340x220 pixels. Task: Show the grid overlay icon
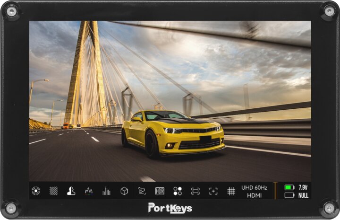[231, 191]
